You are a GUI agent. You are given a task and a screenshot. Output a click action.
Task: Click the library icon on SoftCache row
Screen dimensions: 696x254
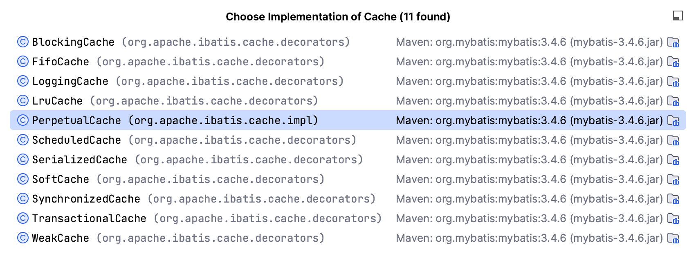[x=673, y=180]
